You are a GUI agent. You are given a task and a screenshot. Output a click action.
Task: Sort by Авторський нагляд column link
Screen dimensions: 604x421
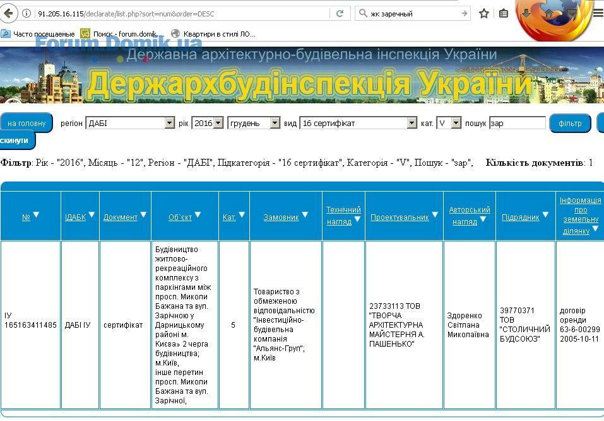click(x=469, y=216)
